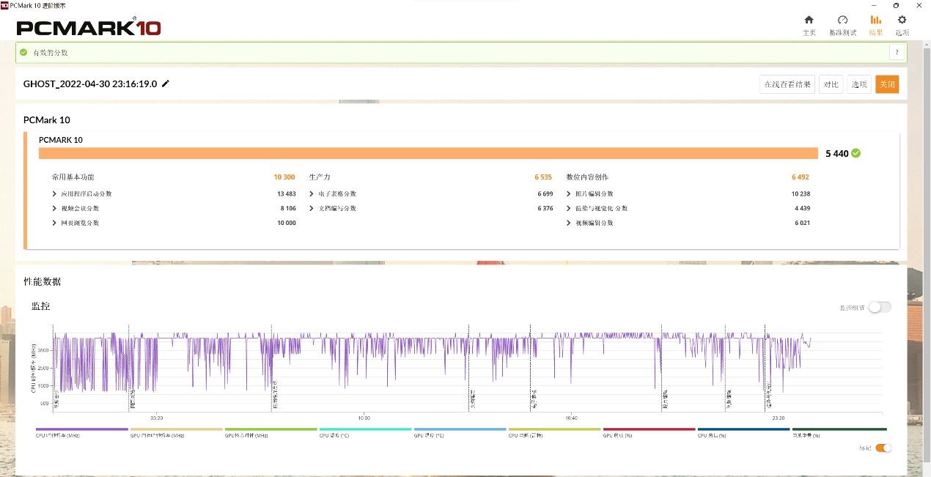
Task: Click the 6 376 writing score value
Action: tap(545, 208)
